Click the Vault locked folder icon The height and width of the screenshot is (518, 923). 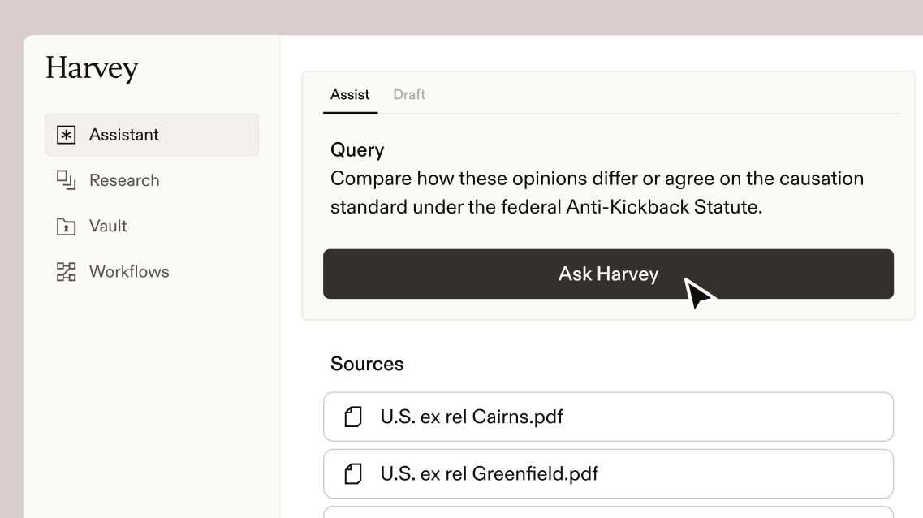point(66,227)
